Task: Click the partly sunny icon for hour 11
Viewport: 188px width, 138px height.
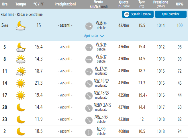Action: tap(21, 71)
